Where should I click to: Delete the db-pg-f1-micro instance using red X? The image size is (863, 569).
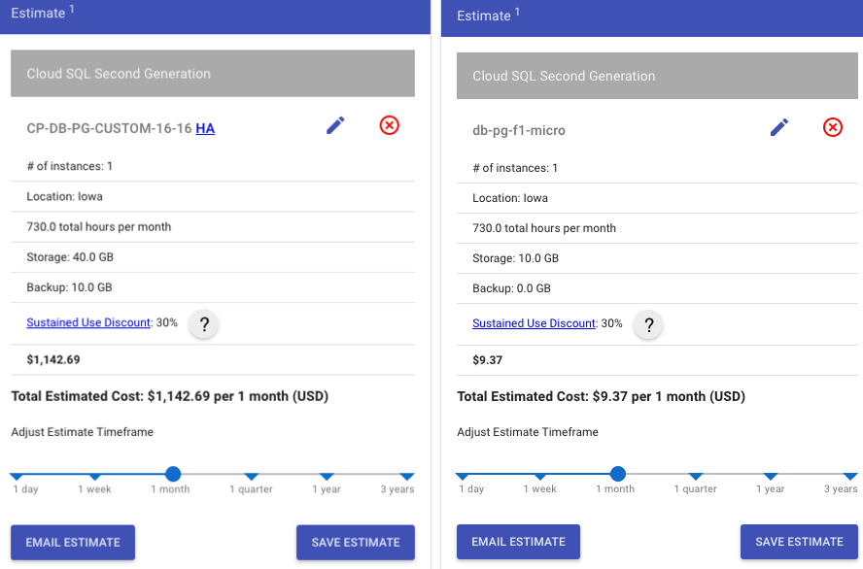833,128
